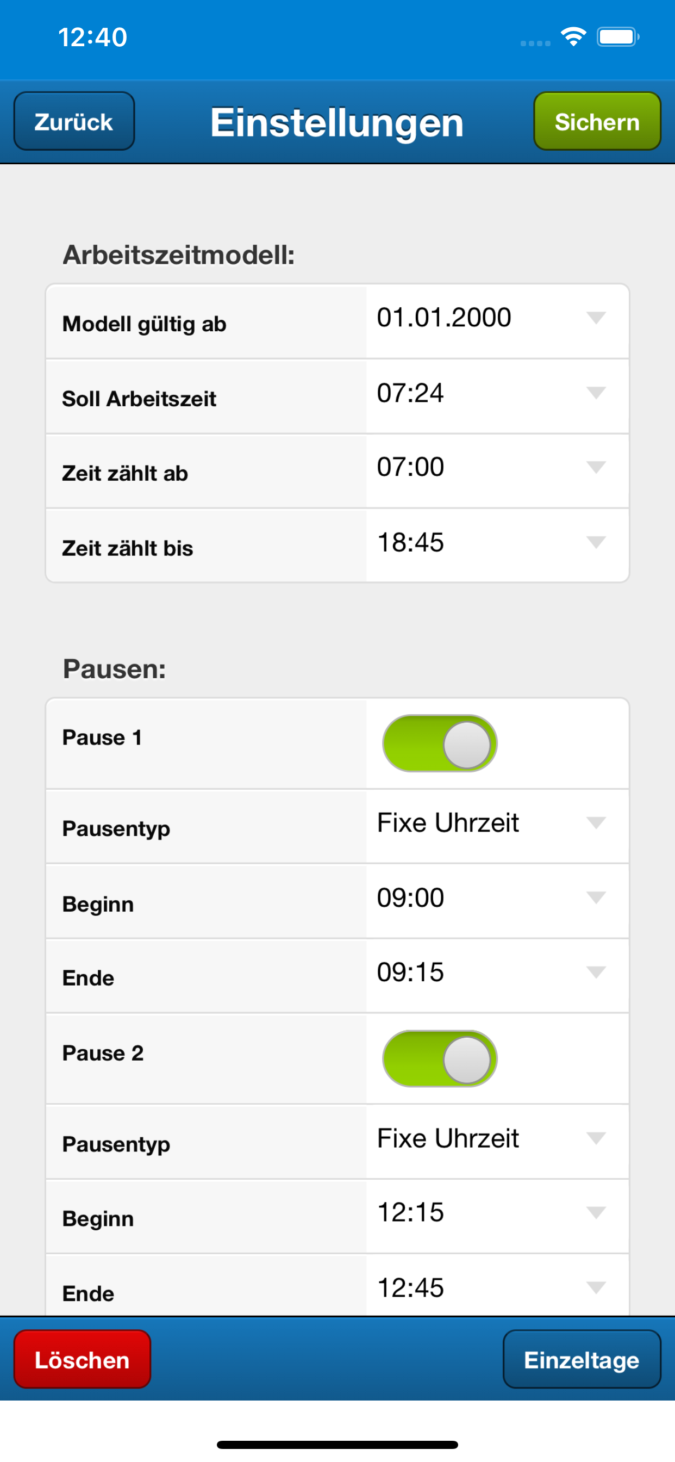Open Beginn 12:15 time dropdown
This screenshot has width=675, height=1462.
click(x=497, y=1216)
